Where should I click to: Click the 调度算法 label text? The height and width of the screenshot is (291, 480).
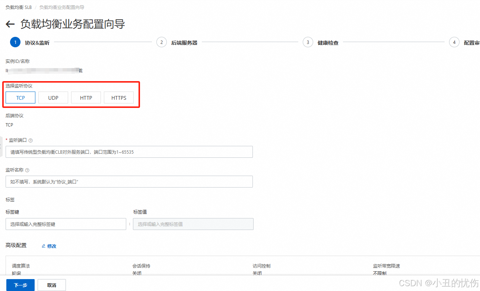click(x=21, y=266)
